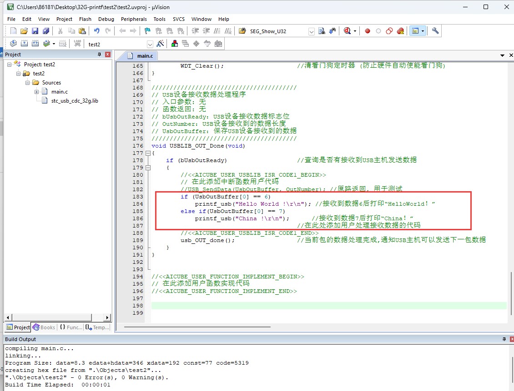Start the debug session with the magnifier icon

coord(347,31)
